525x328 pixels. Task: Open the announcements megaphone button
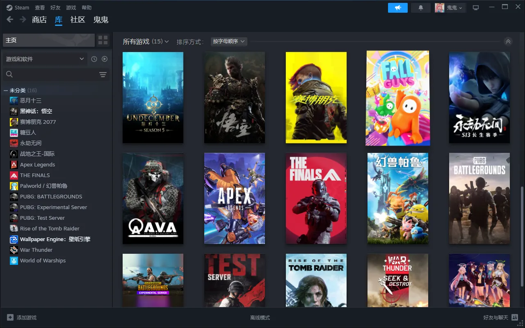[398, 8]
